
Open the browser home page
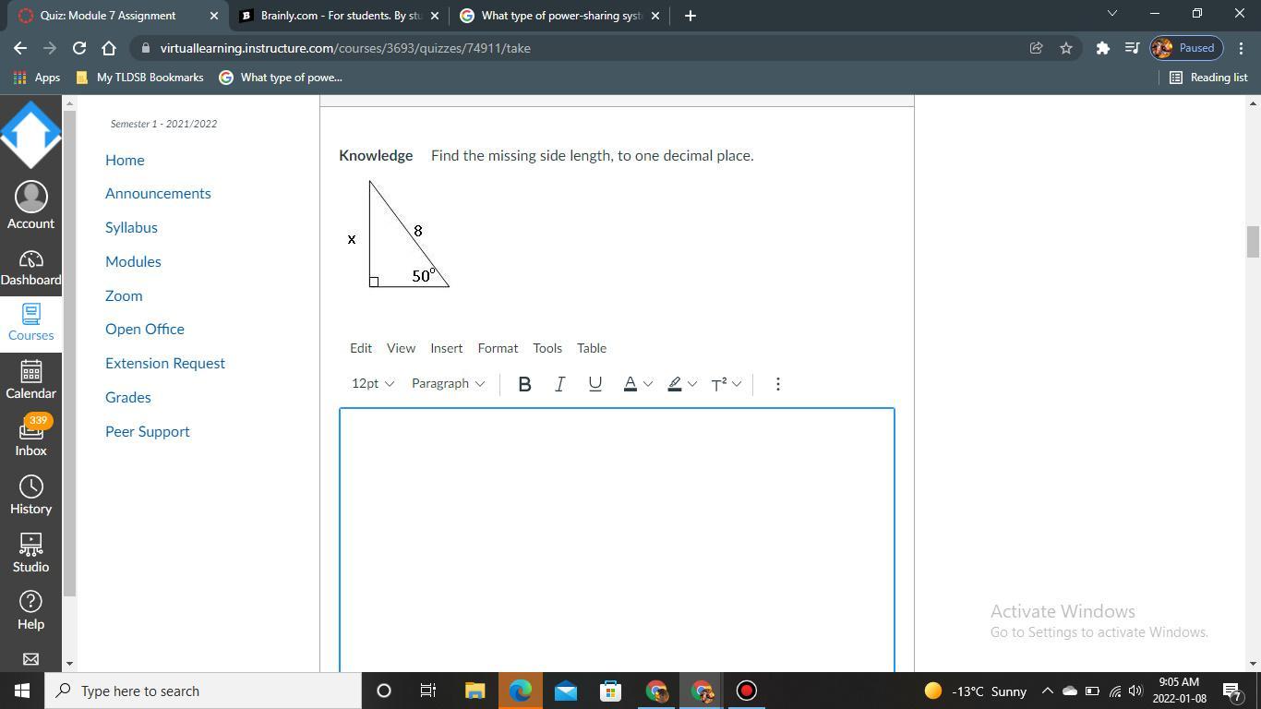click(109, 48)
